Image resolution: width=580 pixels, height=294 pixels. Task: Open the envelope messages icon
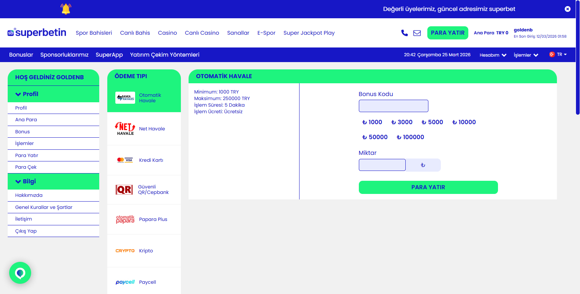[x=417, y=33]
